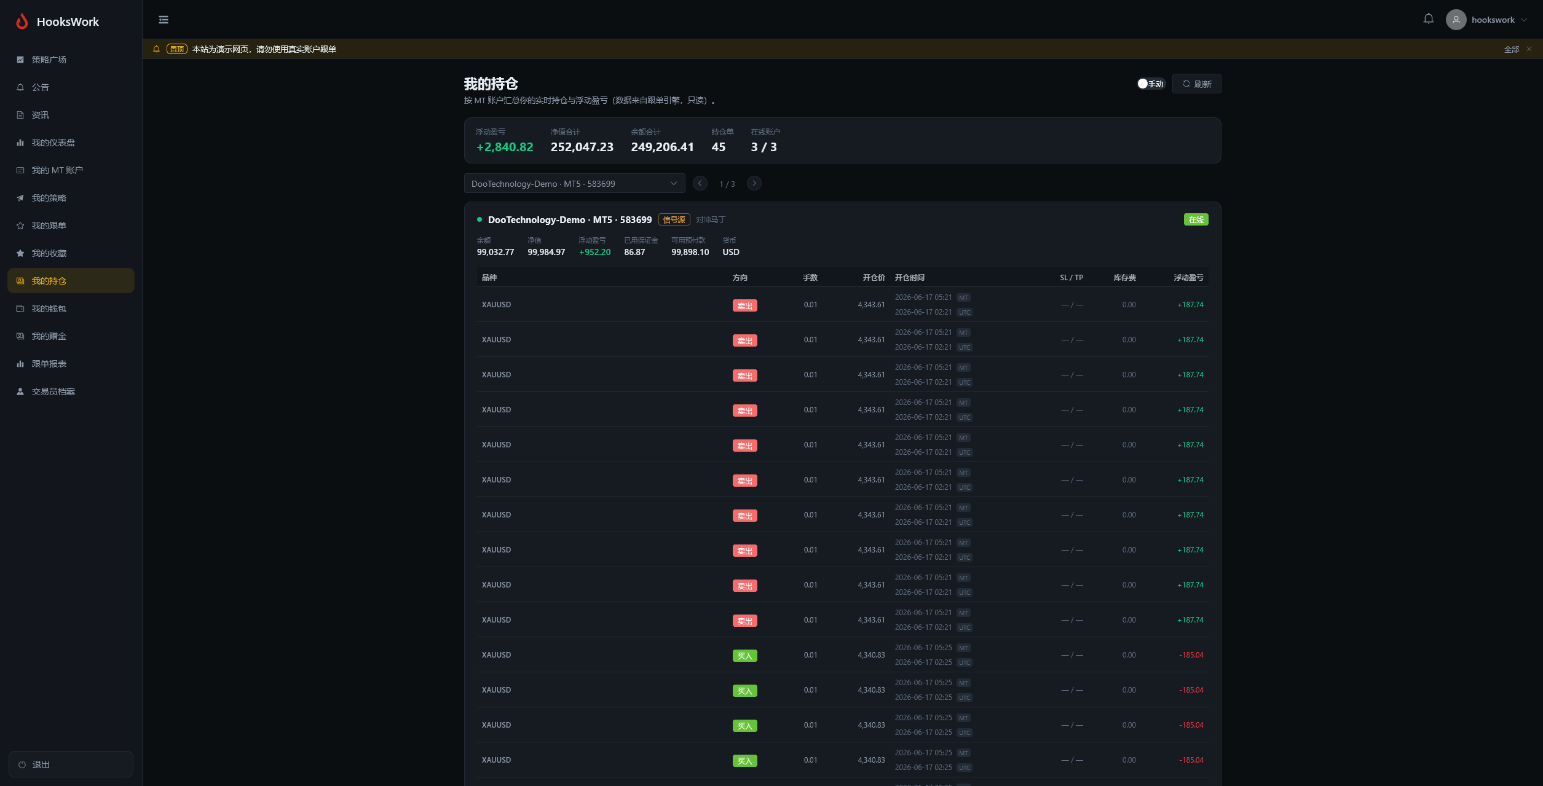Image resolution: width=1543 pixels, height=786 pixels.
Task: Dismiss the announcement banner with X
Action: pyautogui.click(x=1529, y=49)
